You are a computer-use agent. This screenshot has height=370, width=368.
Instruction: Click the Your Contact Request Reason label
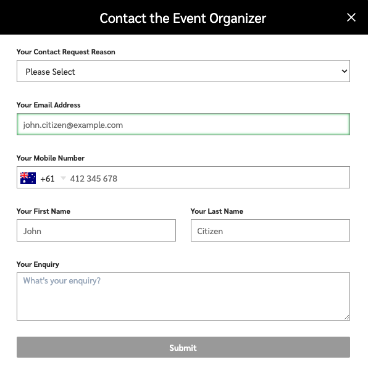(66, 52)
